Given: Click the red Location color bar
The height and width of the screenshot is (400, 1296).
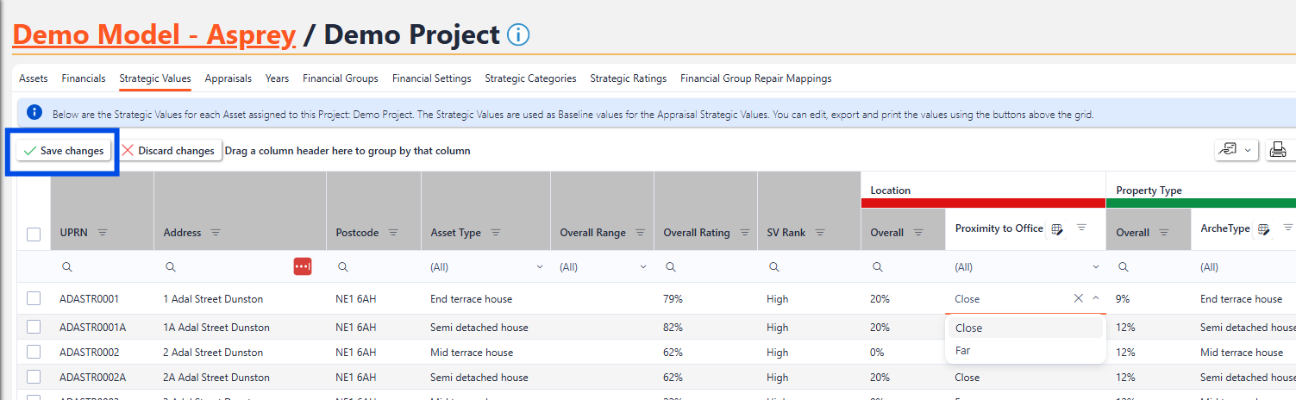Looking at the screenshot, I should point(983,203).
